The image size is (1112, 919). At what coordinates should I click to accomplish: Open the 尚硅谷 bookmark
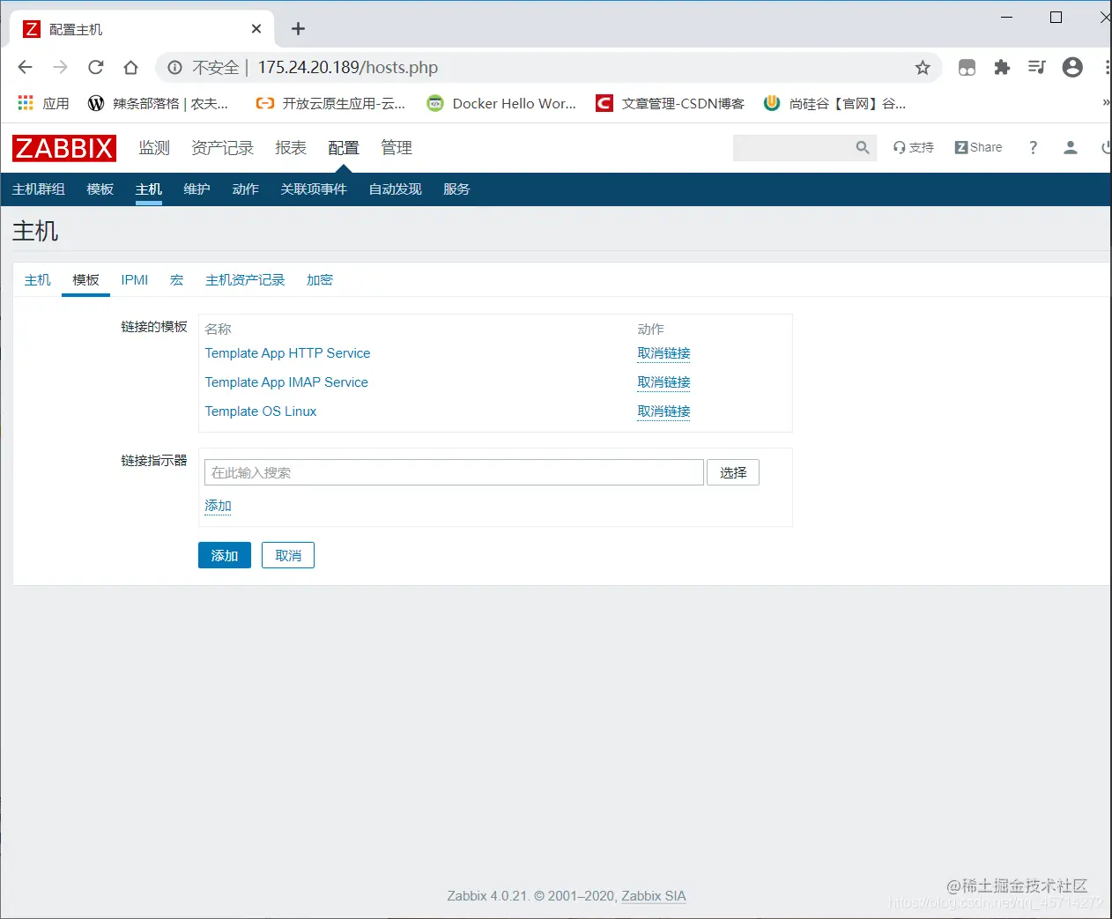coord(834,103)
